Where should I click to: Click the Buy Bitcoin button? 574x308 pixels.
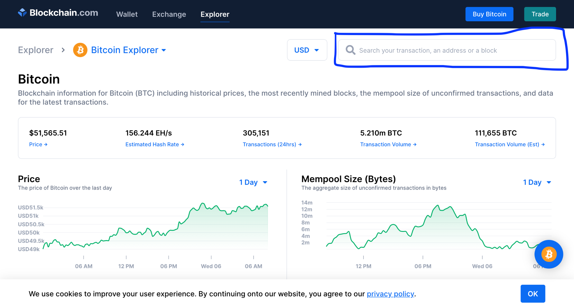click(489, 14)
